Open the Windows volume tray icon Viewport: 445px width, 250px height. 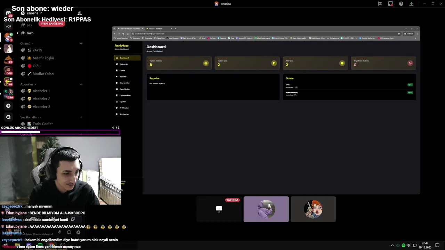click(x=409, y=245)
